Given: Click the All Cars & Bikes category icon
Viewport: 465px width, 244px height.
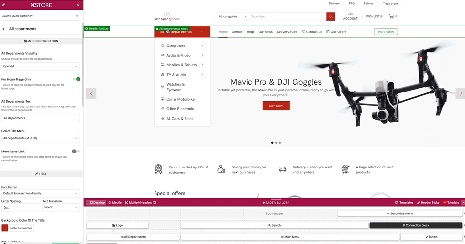Looking at the screenshot, I should coord(163,119).
